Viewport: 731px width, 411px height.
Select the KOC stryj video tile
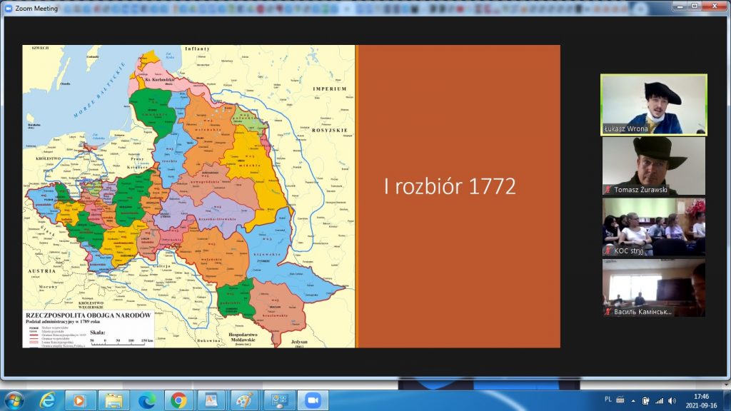click(x=653, y=227)
